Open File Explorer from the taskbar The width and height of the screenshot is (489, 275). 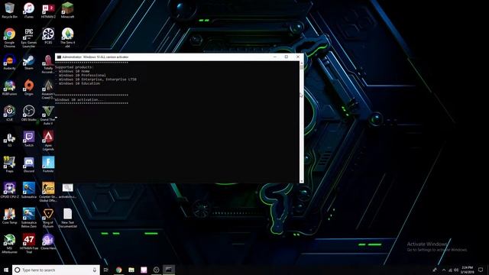(x=131, y=270)
